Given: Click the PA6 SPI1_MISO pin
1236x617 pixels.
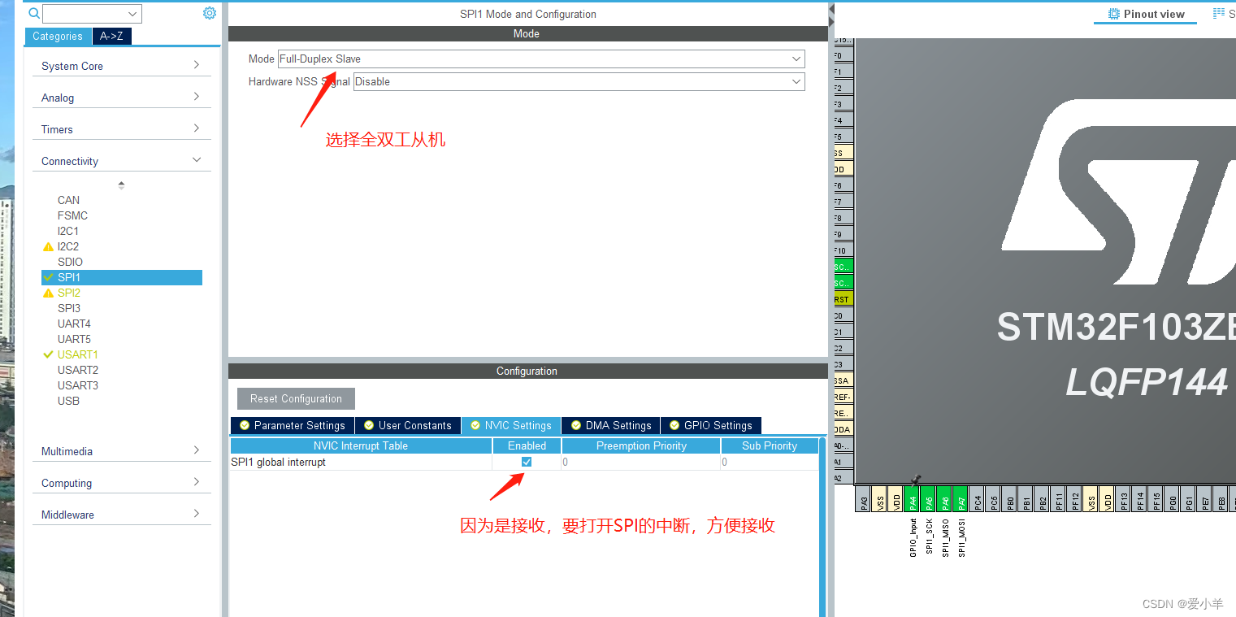Looking at the screenshot, I should (x=945, y=499).
